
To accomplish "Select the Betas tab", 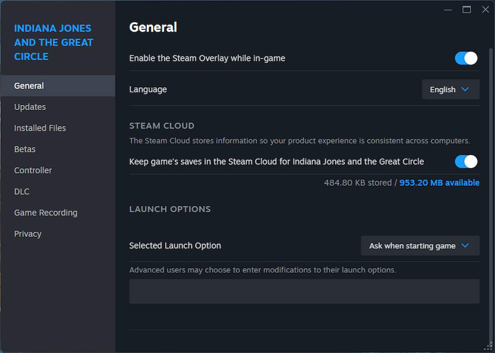I will click(x=24, y=149).
